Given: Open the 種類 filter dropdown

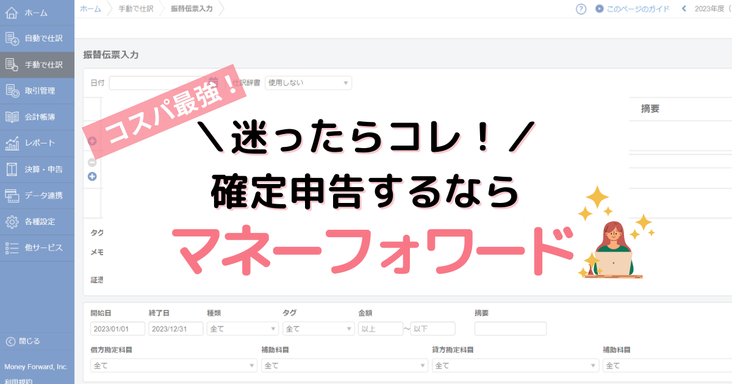Looking at the screenshot, I should pos(243,329).
